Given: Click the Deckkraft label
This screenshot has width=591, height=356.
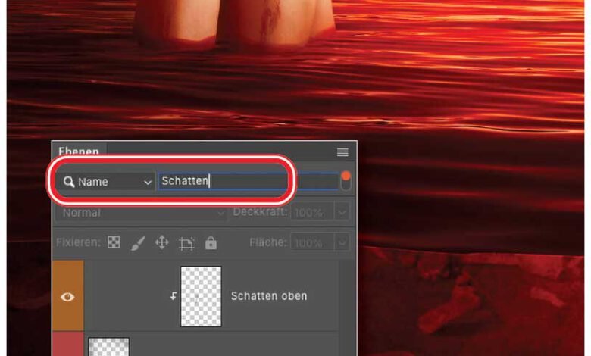Looking at the screenshot, I should coord(260,212).
